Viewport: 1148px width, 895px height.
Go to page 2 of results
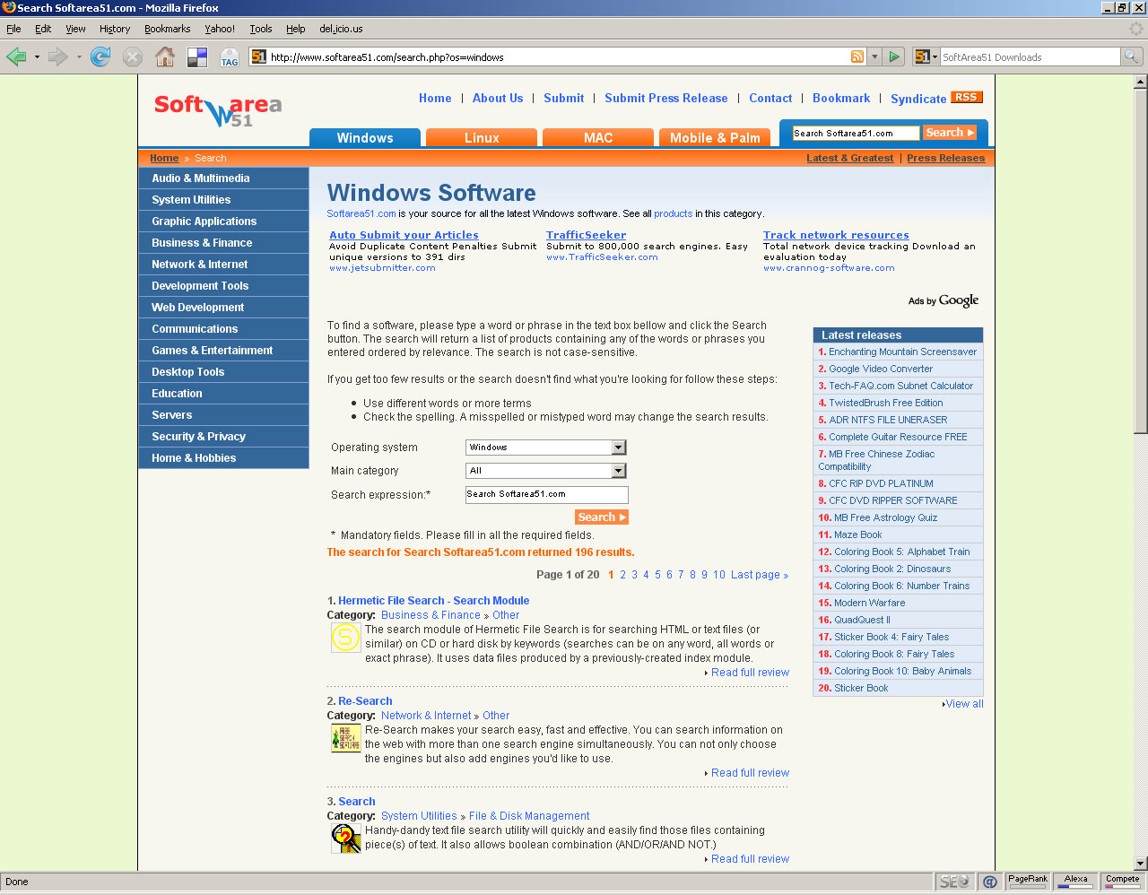pos(622,575)
